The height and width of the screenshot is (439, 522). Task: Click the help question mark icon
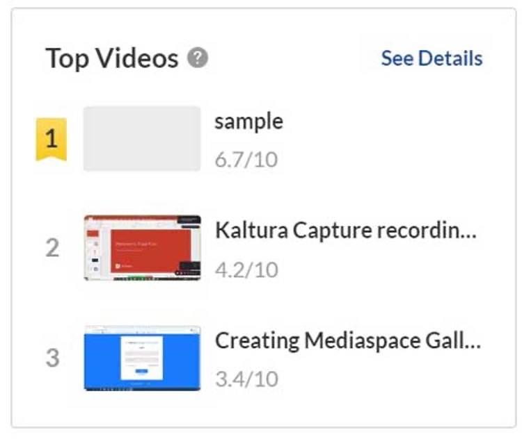tap(198, 58)
